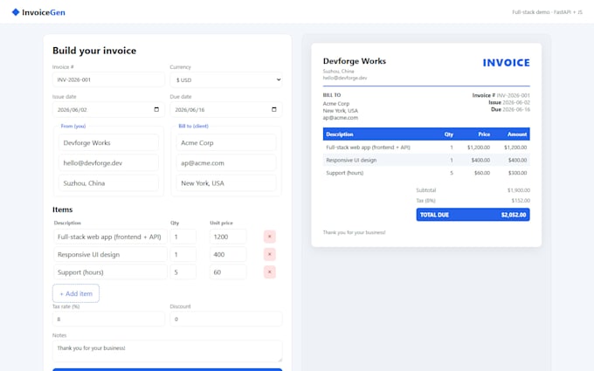
Task: Edit unit price 60 field
Action: (x=228, y=272)
